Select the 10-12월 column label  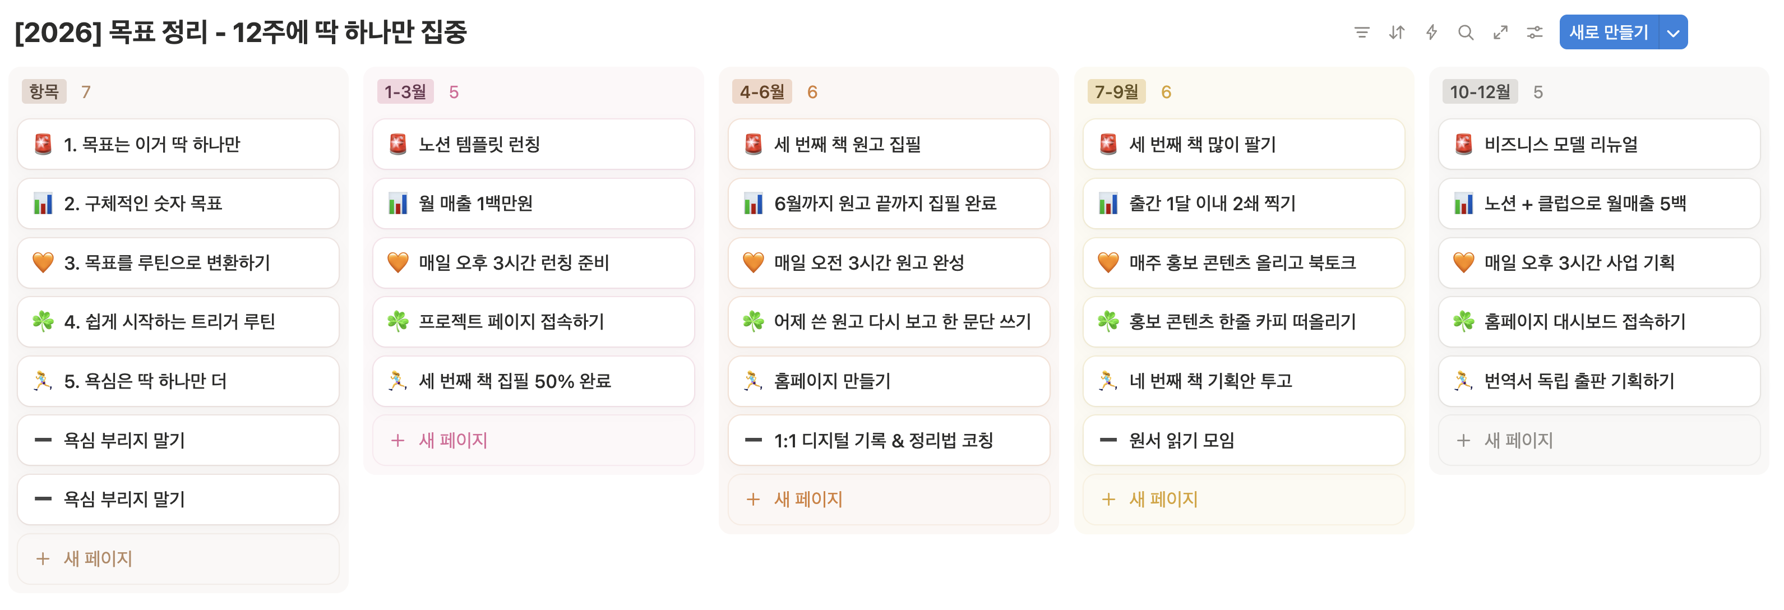point(1480,91)
